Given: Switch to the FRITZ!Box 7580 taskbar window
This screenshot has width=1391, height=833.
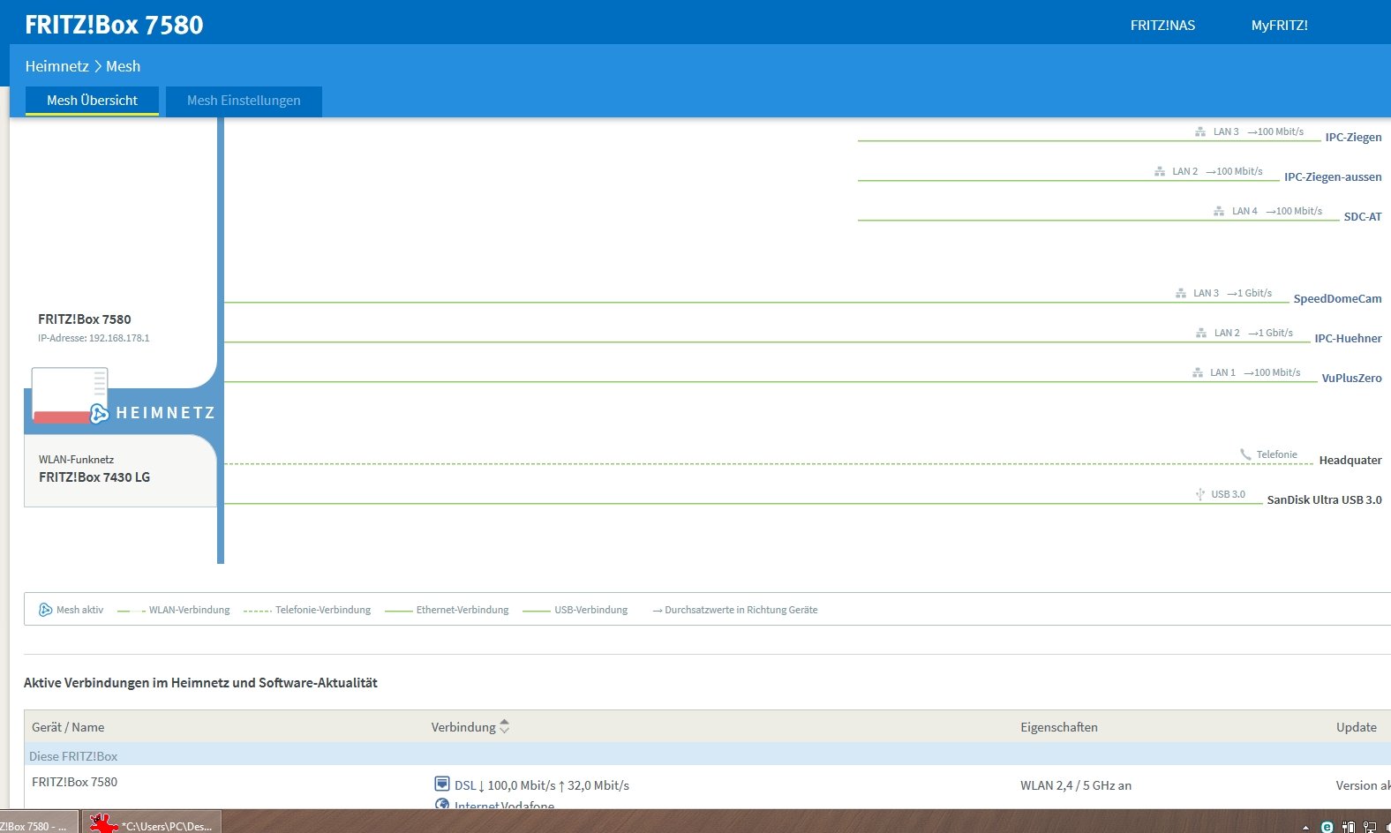Looking at the screenshot, I should tap(40, 822).
